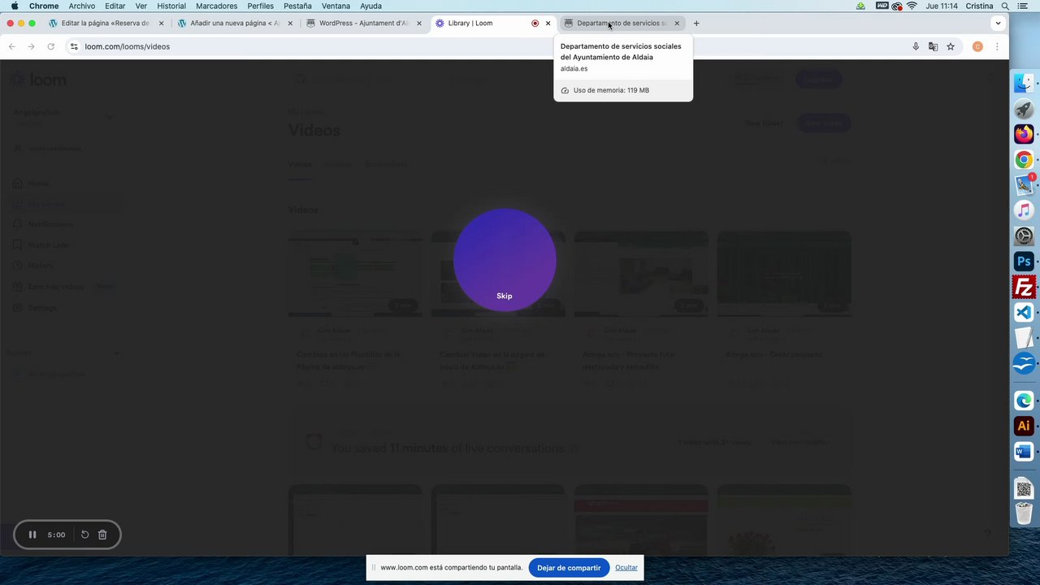Screen dimensions: 1040x585
Task: Go forward in Chrome history
Action: pos(31,46)
